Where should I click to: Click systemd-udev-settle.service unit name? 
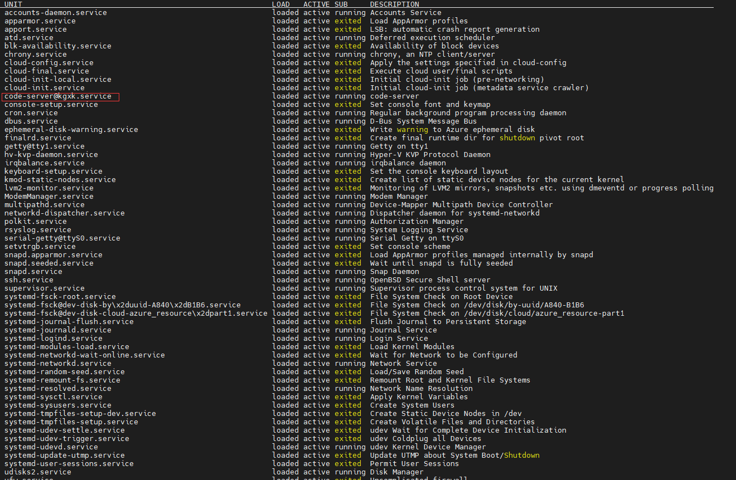65,430
